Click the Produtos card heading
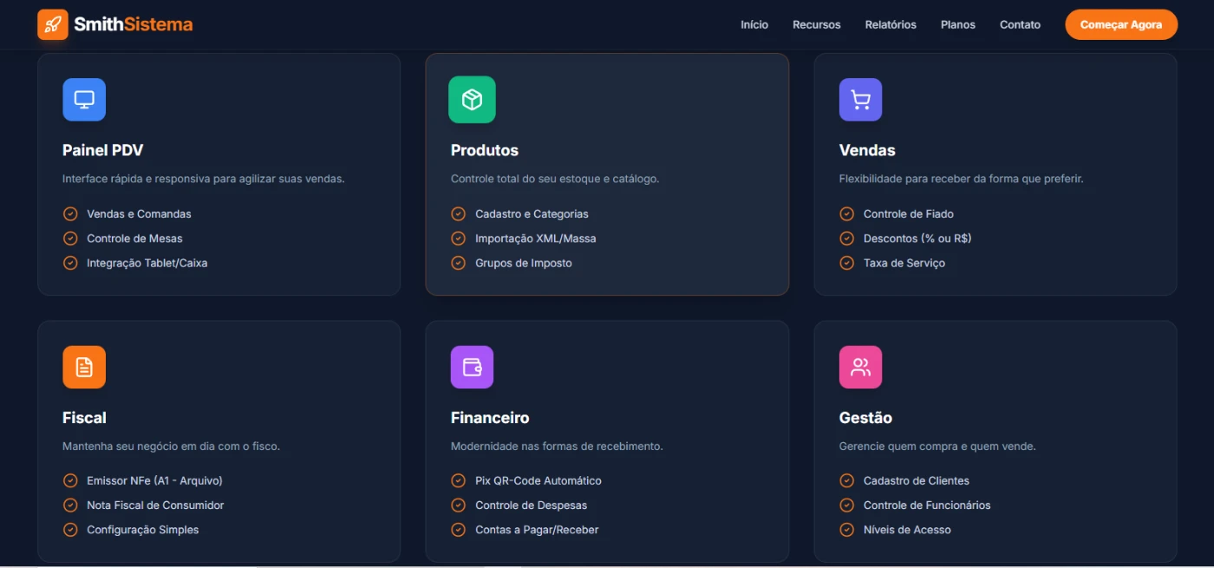Screen dimensions: 1214x568 [x=484, y=150]
